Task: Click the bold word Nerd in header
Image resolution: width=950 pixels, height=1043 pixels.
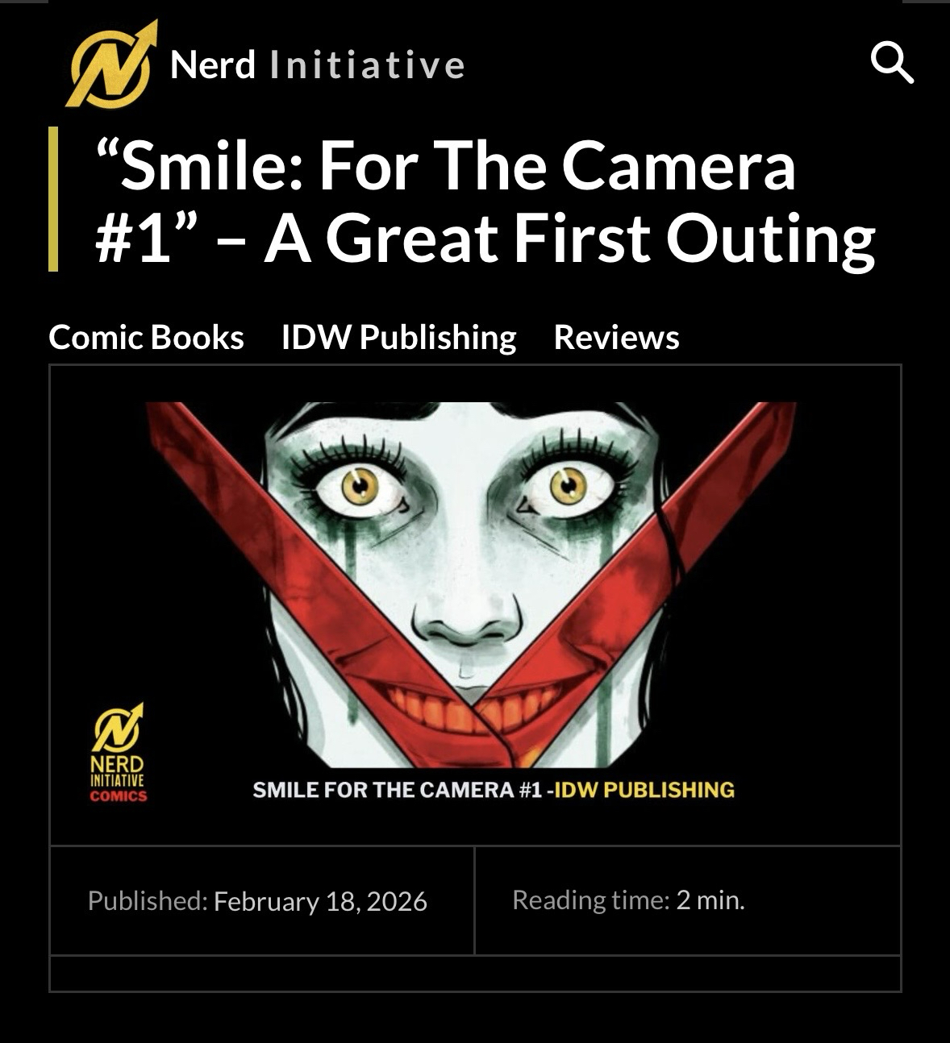Action: tap(213, 64)
